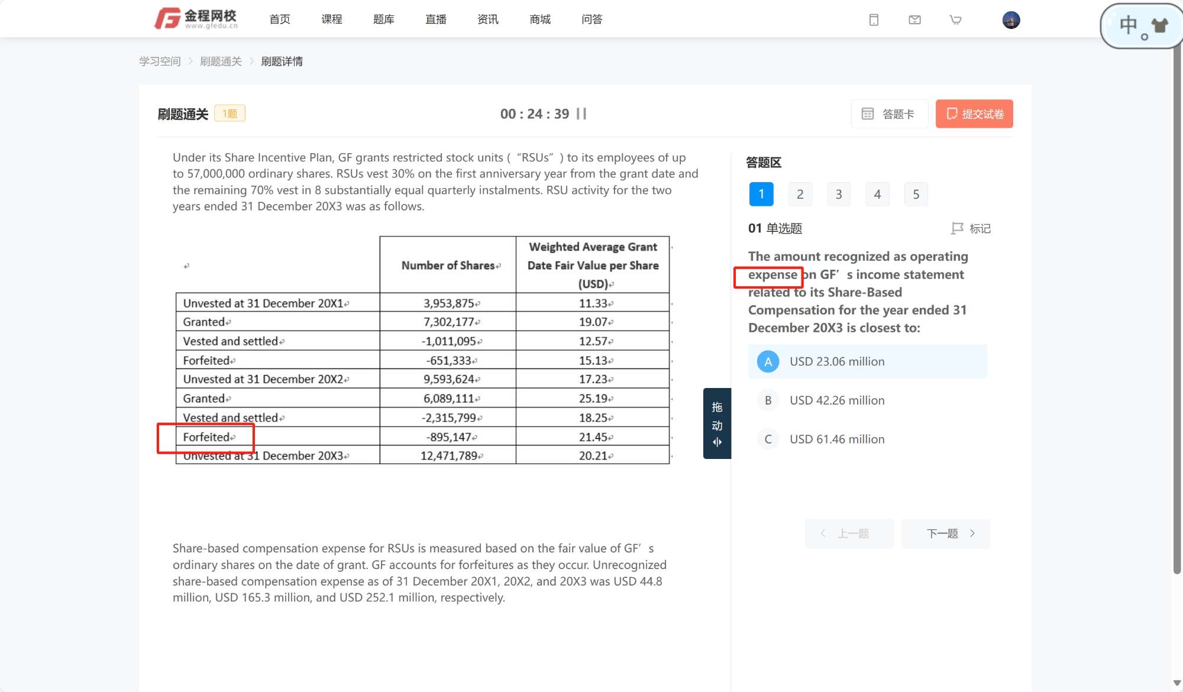Open the 题库 menu item
1183x692 pixels.
coord(383,20)
